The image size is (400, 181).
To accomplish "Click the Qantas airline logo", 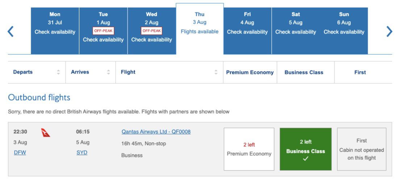I will coord(46,133).
